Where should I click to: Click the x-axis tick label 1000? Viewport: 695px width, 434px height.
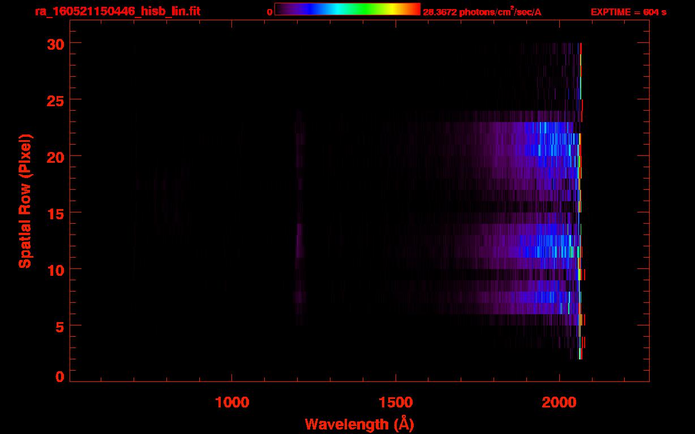232,402
